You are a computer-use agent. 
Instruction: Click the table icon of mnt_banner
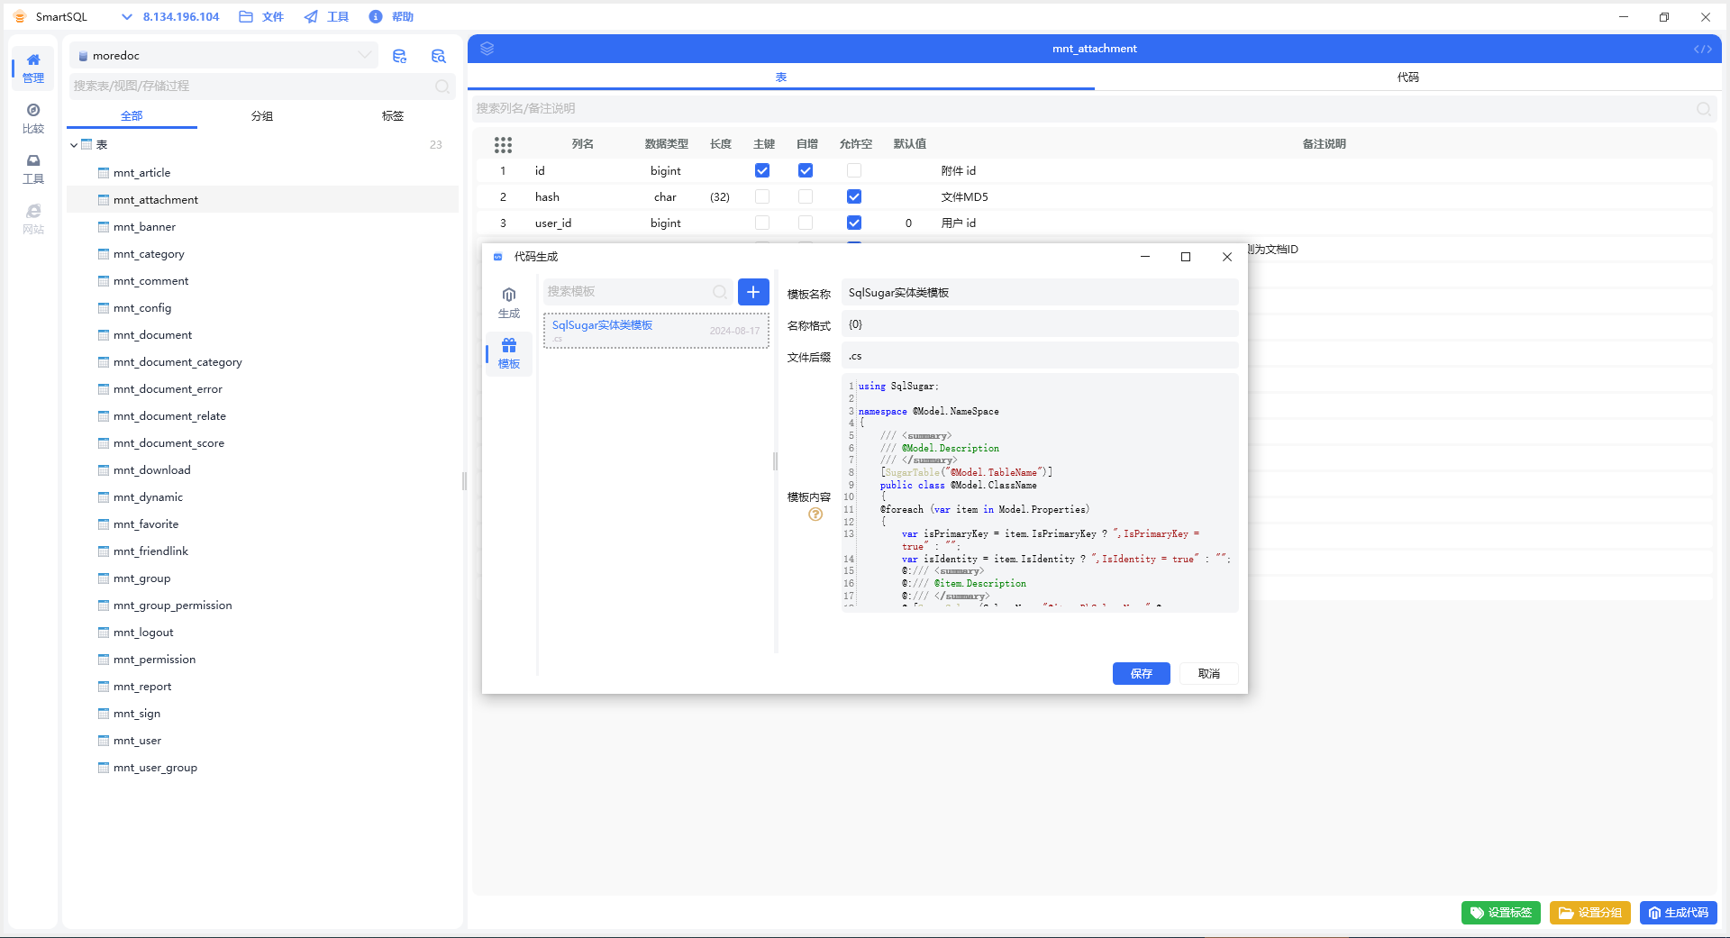click(104, 227)
